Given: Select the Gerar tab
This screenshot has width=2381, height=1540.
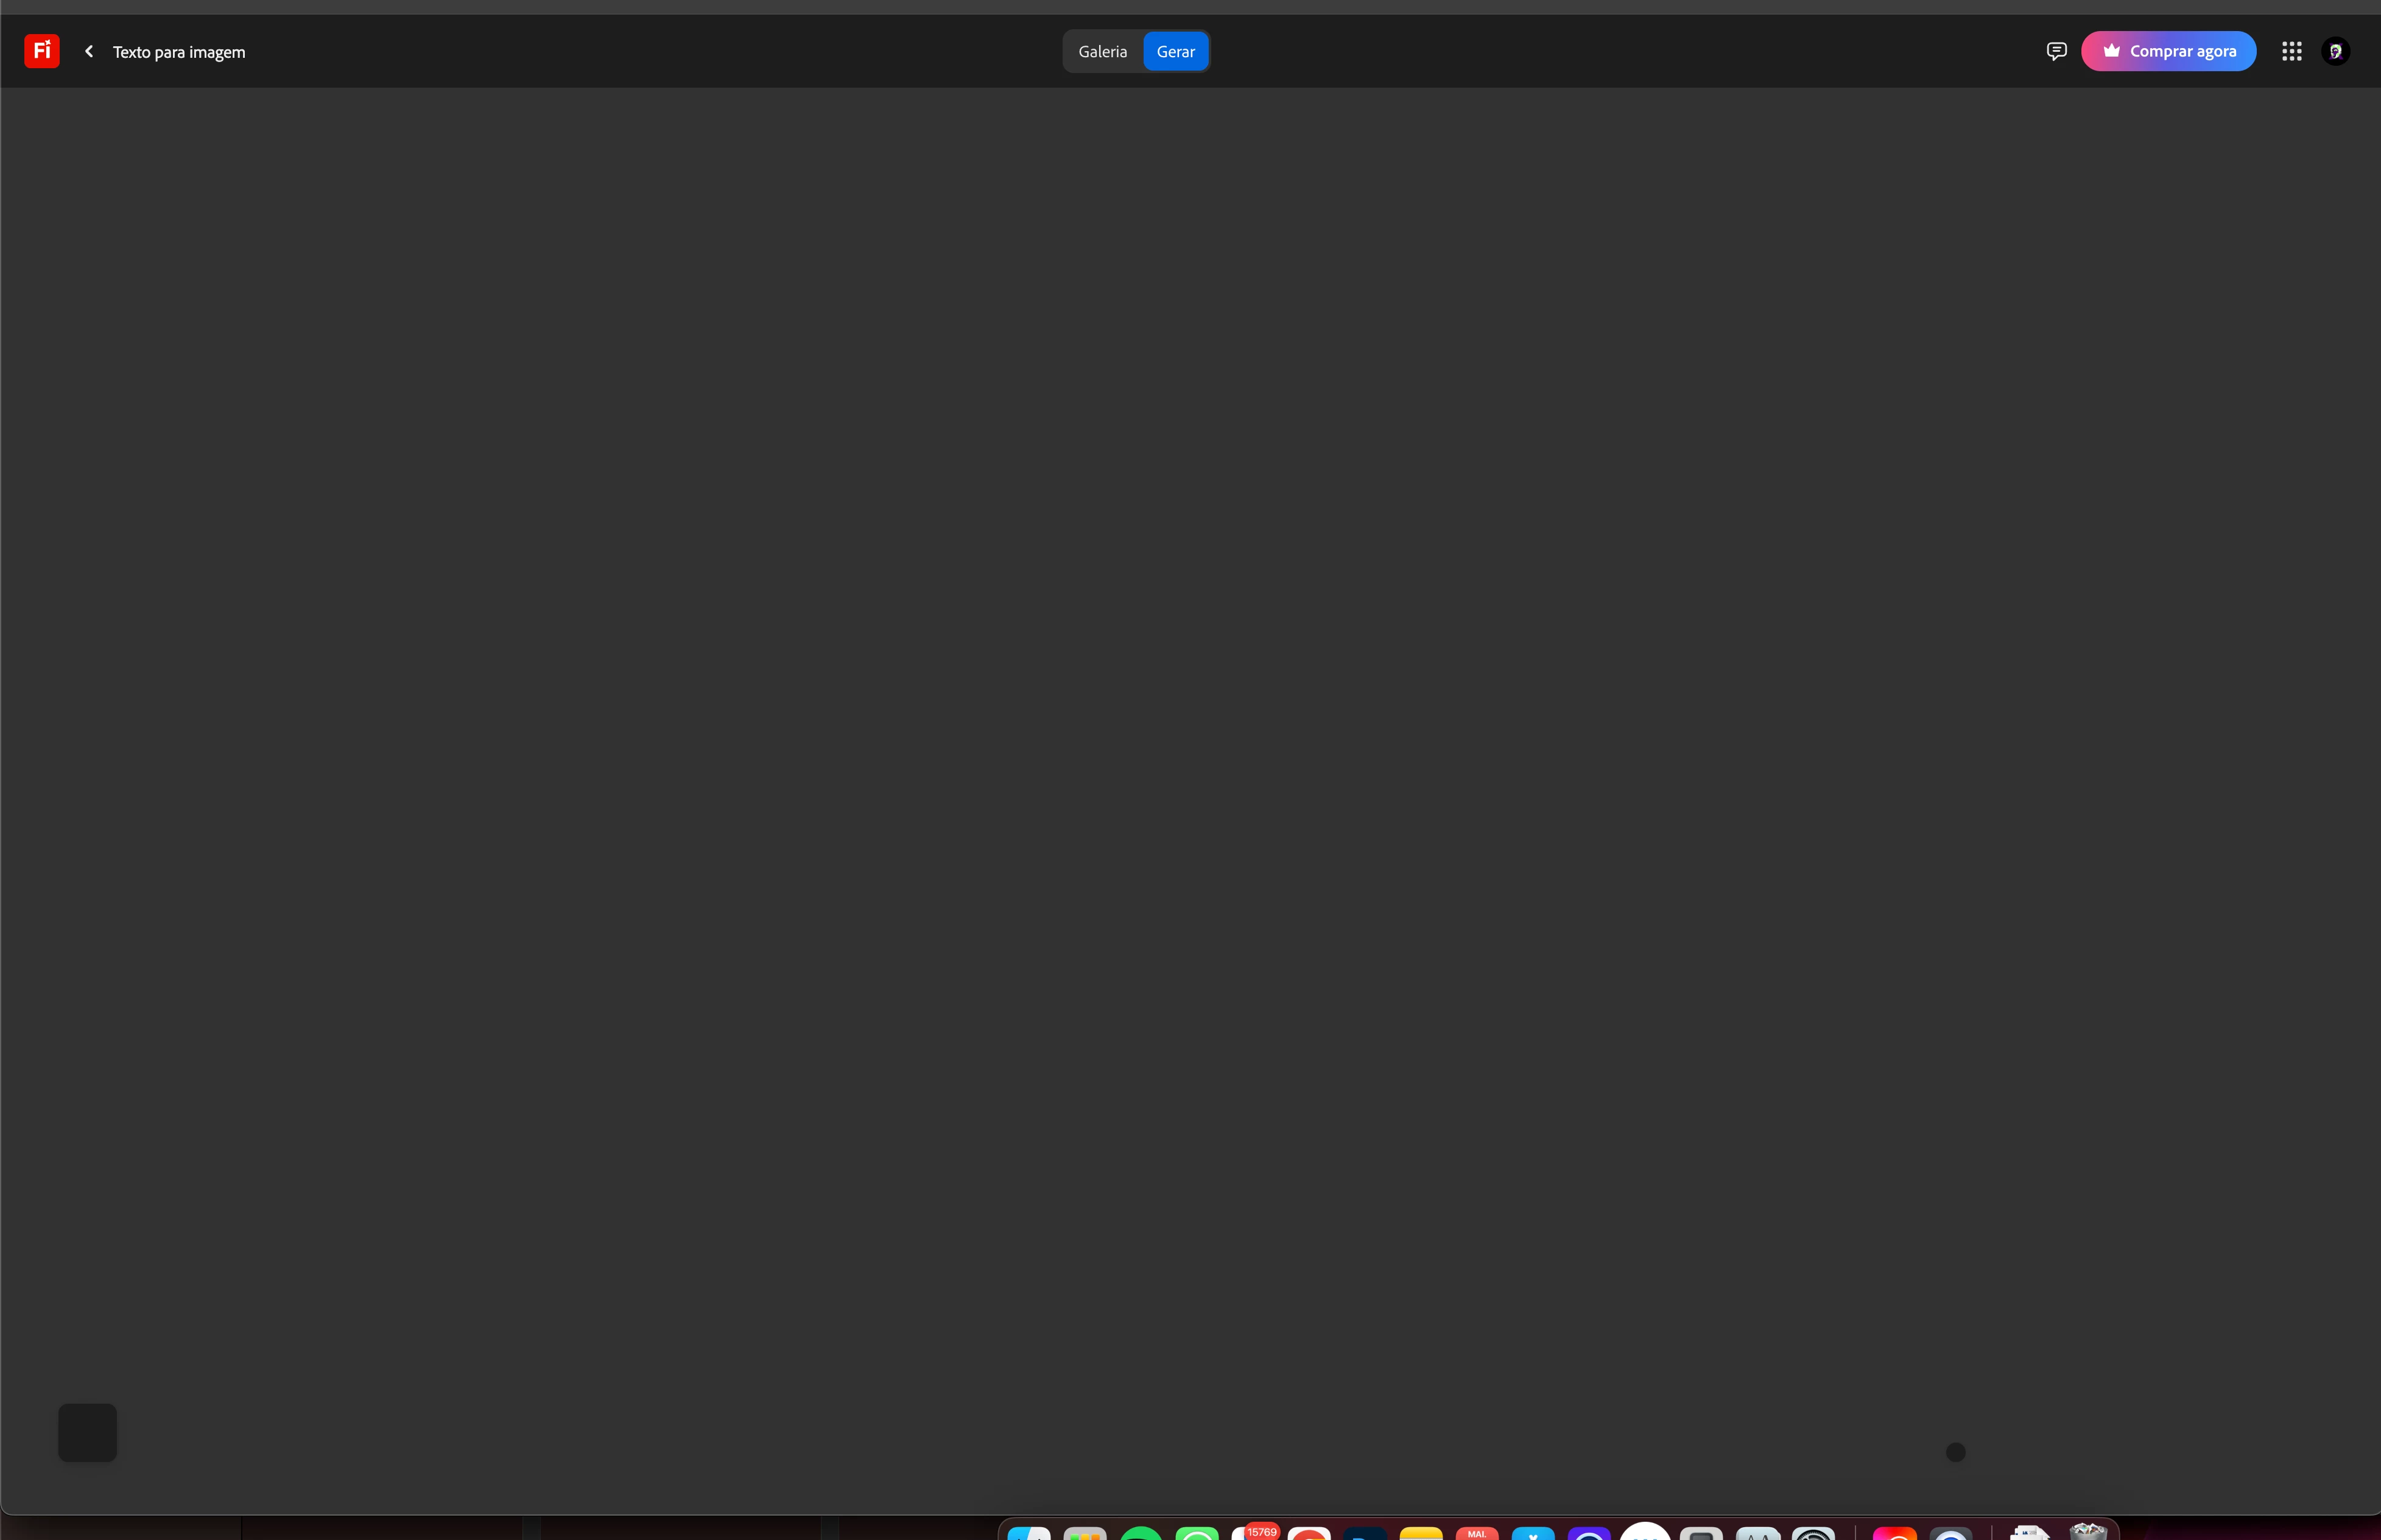Looking at the screenshot, I should coord(1175,51).
